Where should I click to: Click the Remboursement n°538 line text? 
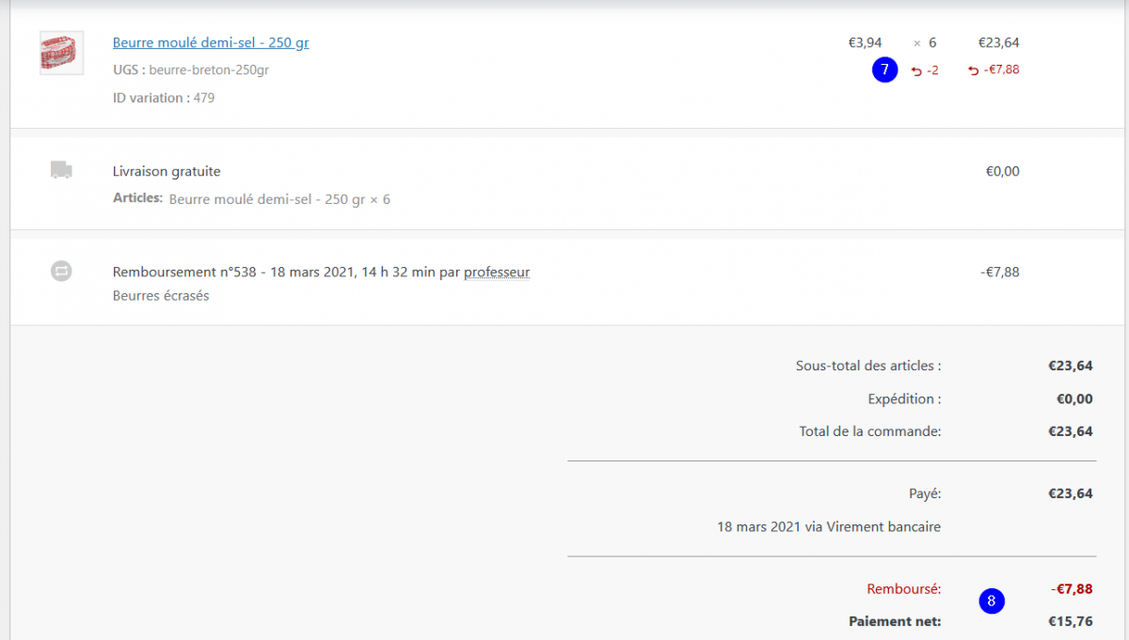point(321,273)
